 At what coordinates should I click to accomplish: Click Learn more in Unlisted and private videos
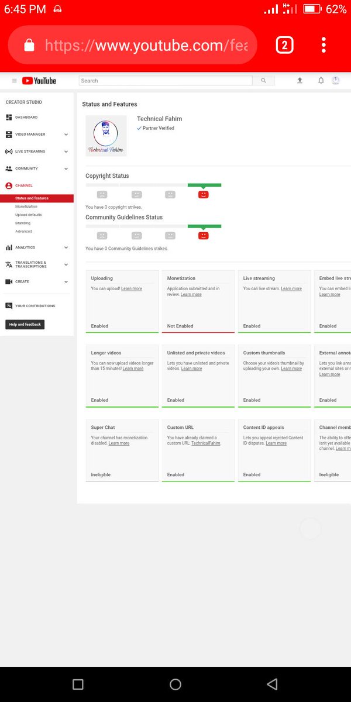(x=192, y=369)
